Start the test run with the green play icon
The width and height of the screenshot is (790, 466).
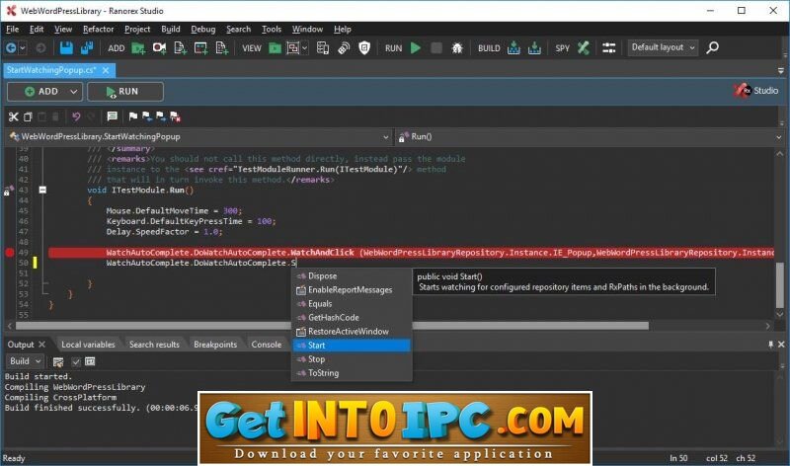[416, 47]
